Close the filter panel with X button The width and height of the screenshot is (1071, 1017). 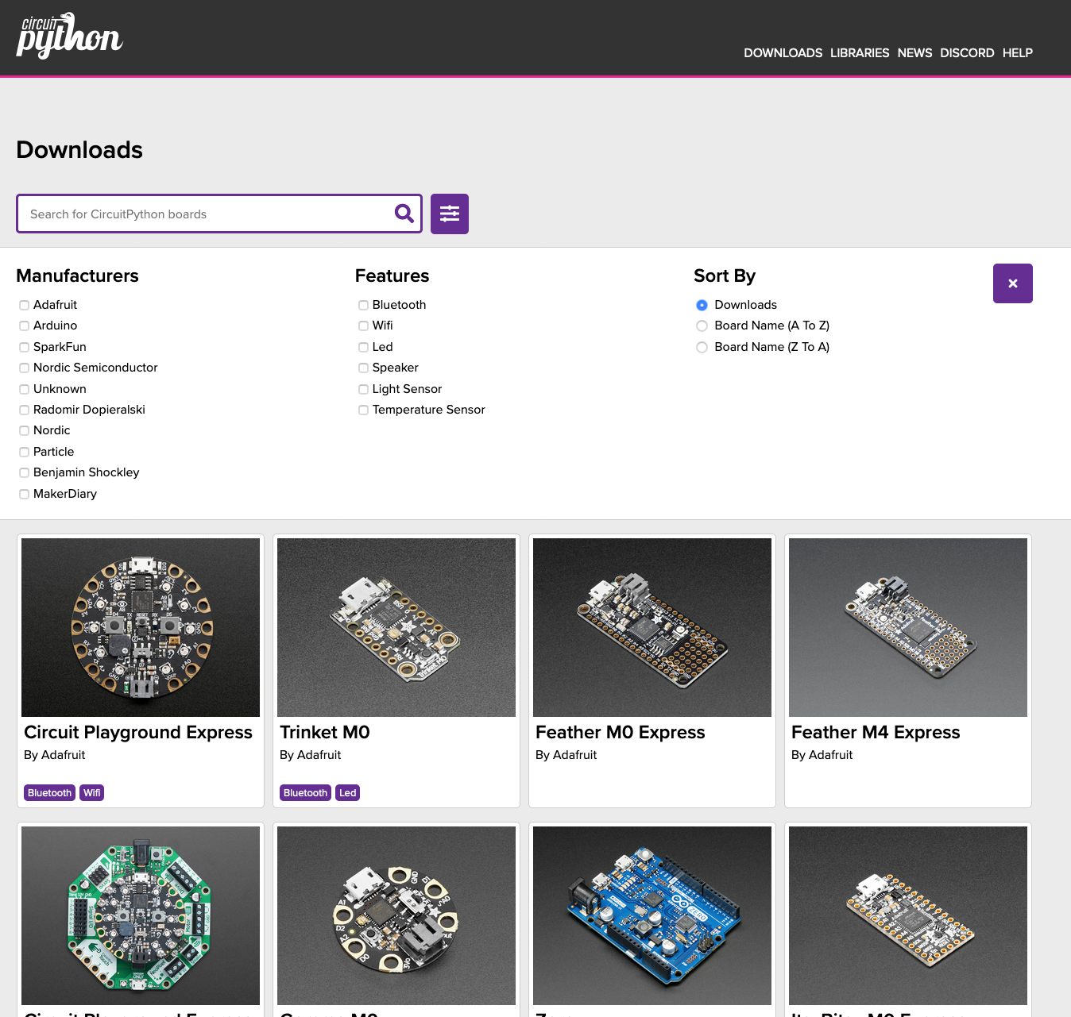1013,283
